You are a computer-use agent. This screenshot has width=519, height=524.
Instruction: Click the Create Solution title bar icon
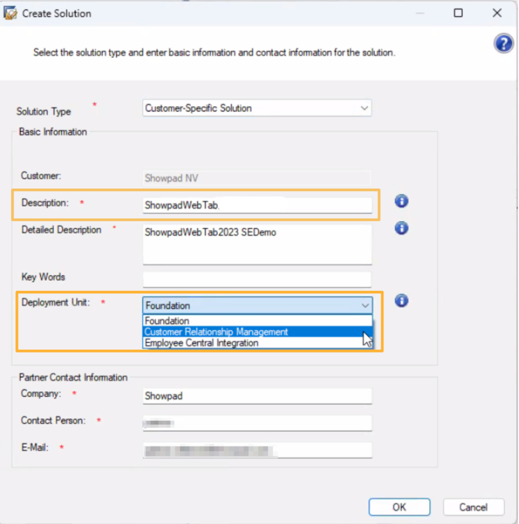pyautogui.click(x=10, y=13)
